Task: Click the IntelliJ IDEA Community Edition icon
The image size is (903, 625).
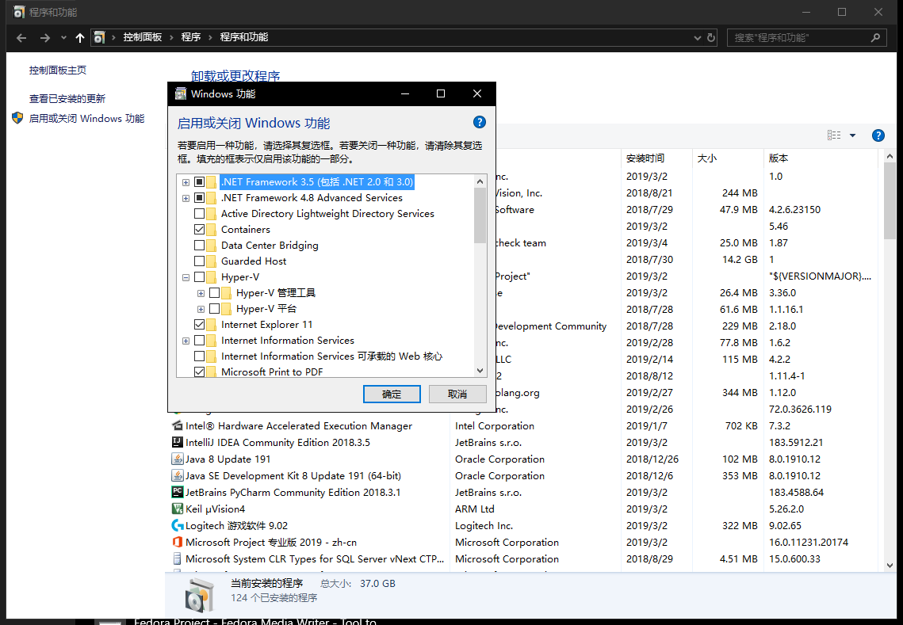Action: pyautogui.click(x=178, y=443)
